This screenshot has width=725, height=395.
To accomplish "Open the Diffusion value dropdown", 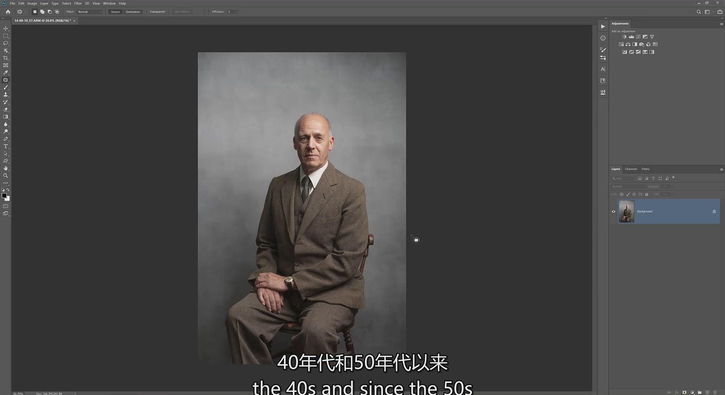I will point(236,12).
